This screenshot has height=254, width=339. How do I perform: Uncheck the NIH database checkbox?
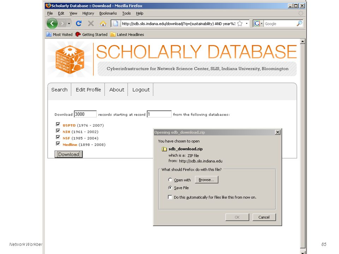point(58,131)
